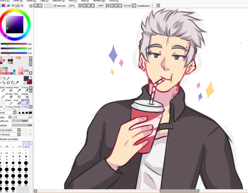This screenshot has width=248, height=193.
Task: Select the Borrador eraser tool
Action: 9,96
